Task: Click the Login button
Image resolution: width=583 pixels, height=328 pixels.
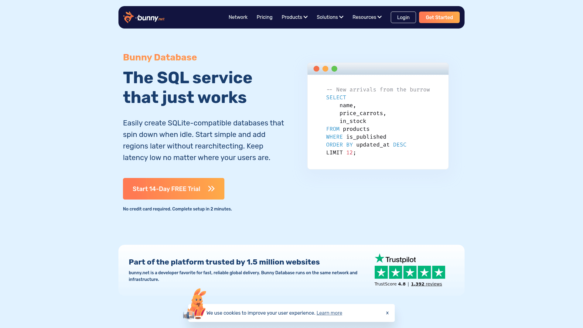Action: click(403, 17)
